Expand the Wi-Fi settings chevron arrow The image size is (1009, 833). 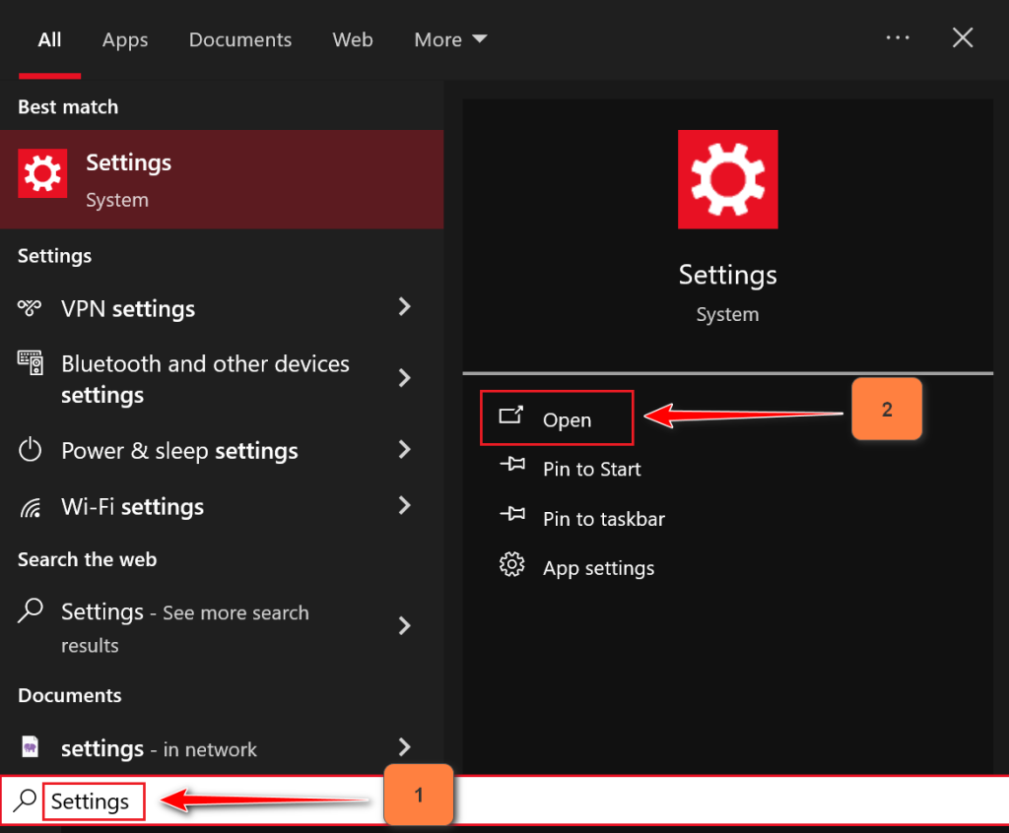click(x=404, y=506)
